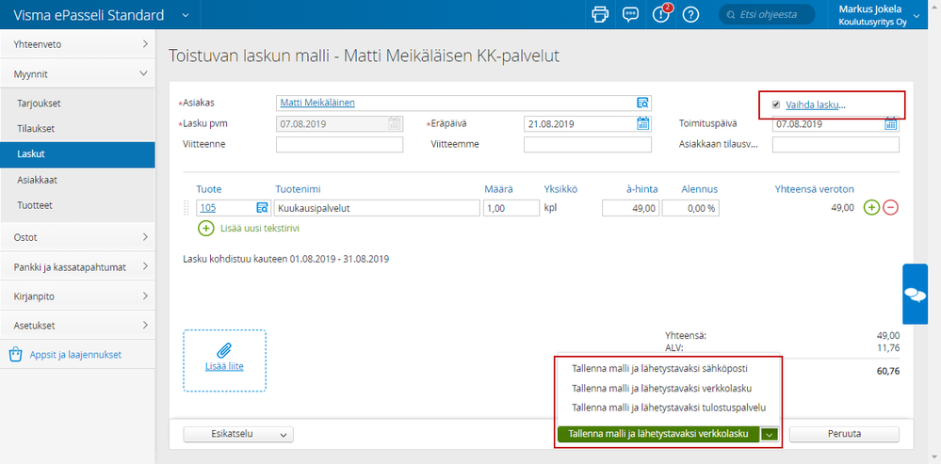Click the Tuote column header
Screen dimensions: 941x464
tap(209, 189)
